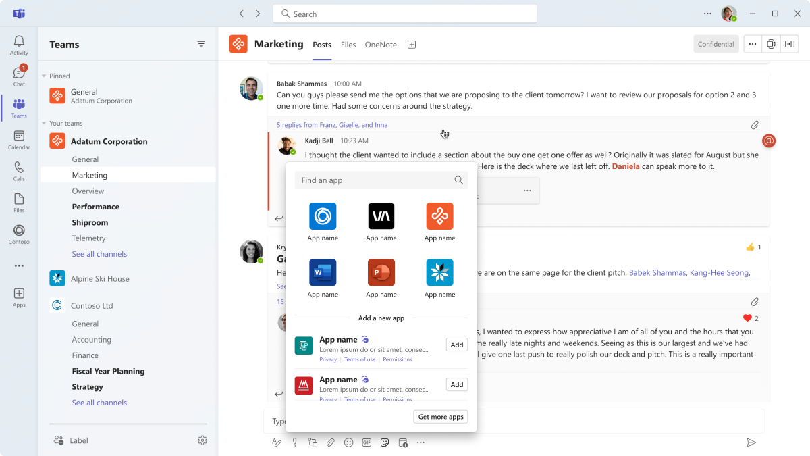Select the blue snowflake app in the picker
This screenshot has width=810, height=456.
(440, 272)
